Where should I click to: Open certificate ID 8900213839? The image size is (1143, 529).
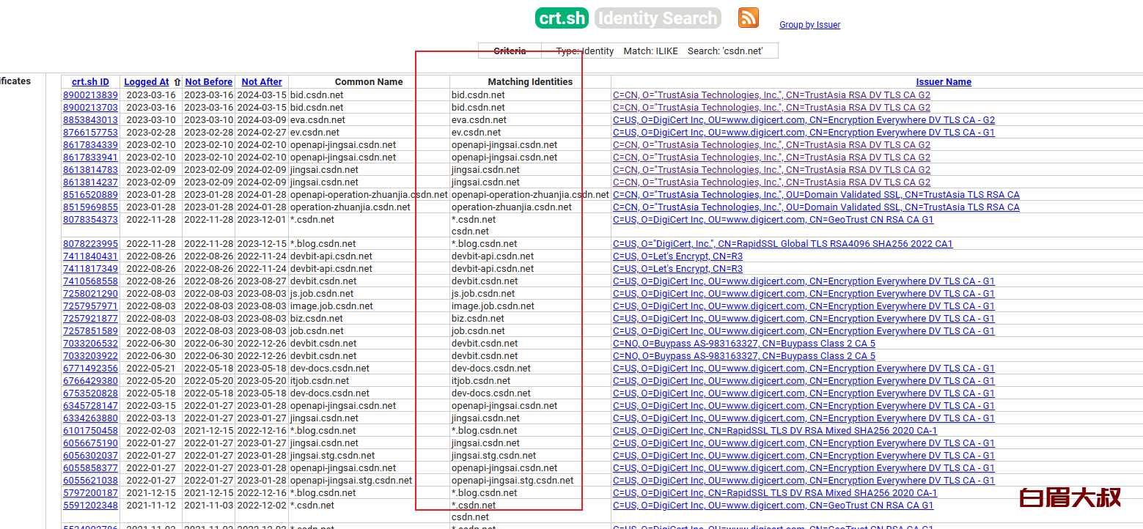pyautogui.click(x=90, y=95)
